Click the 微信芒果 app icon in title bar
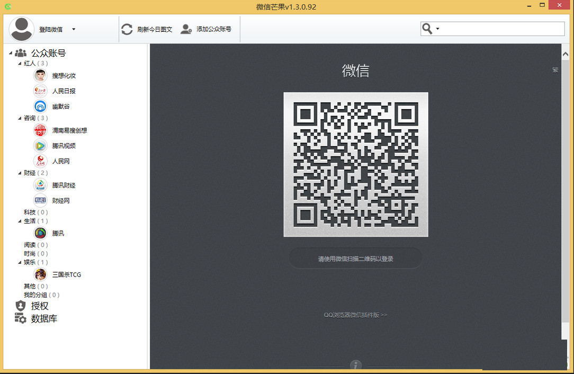This screenshot has width=574, height=374. coord(8,6)
